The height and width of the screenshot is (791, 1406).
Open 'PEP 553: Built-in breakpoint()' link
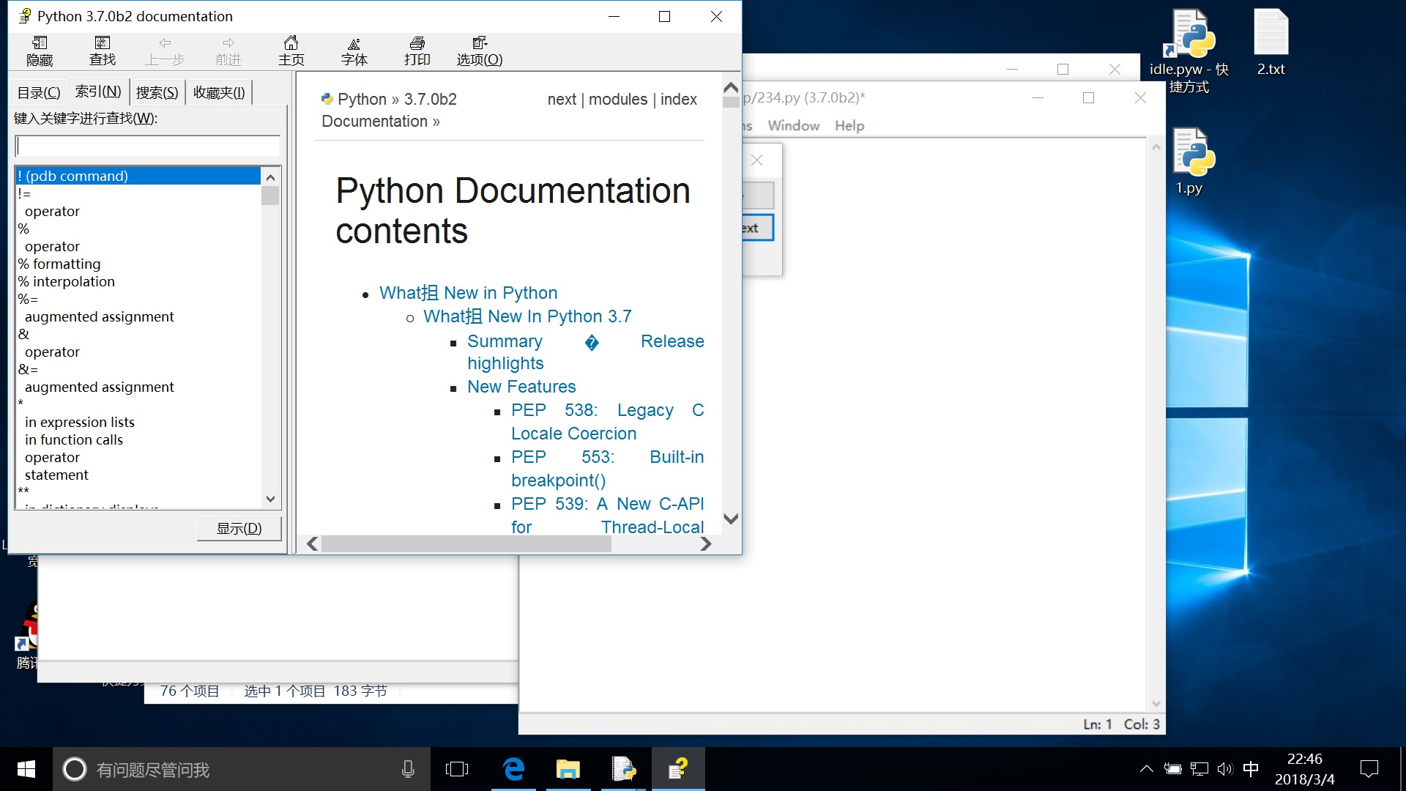click(608, 469)
